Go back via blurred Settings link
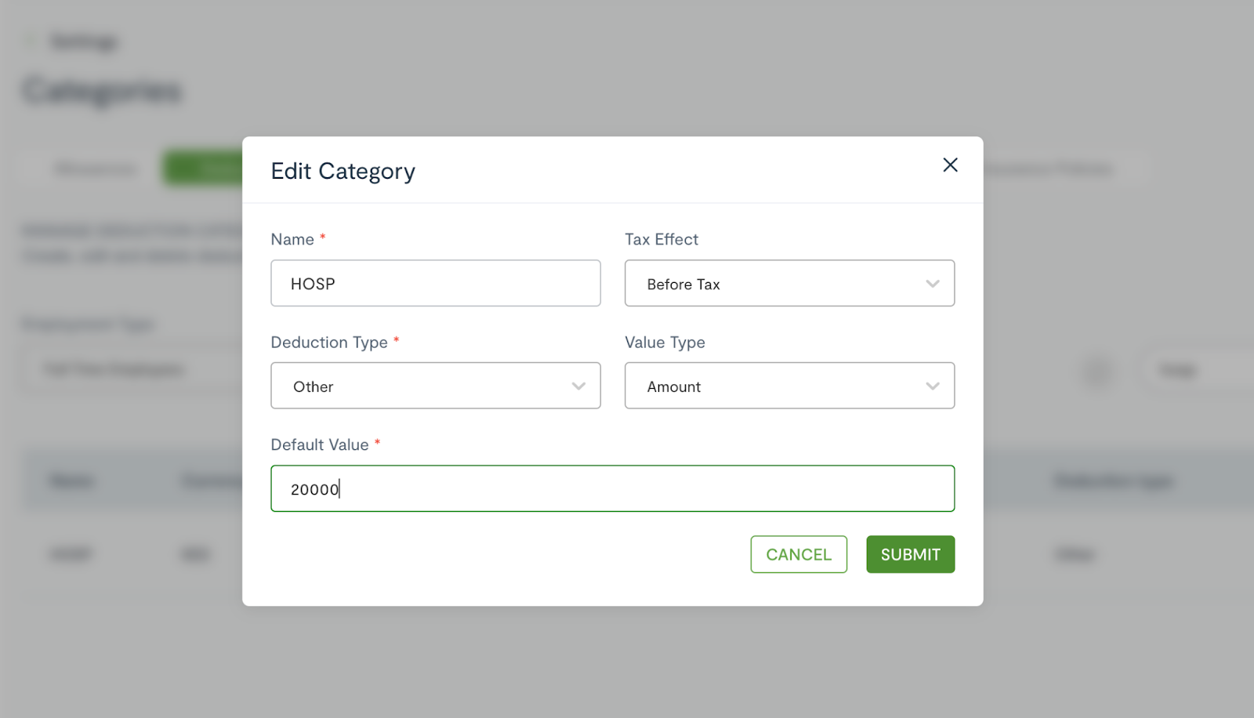This screenshot has width=1254, height=718. [84, 42]
